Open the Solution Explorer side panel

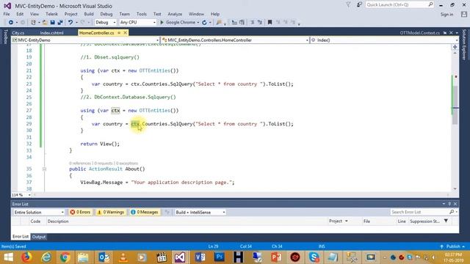click(x=464, y=44)
